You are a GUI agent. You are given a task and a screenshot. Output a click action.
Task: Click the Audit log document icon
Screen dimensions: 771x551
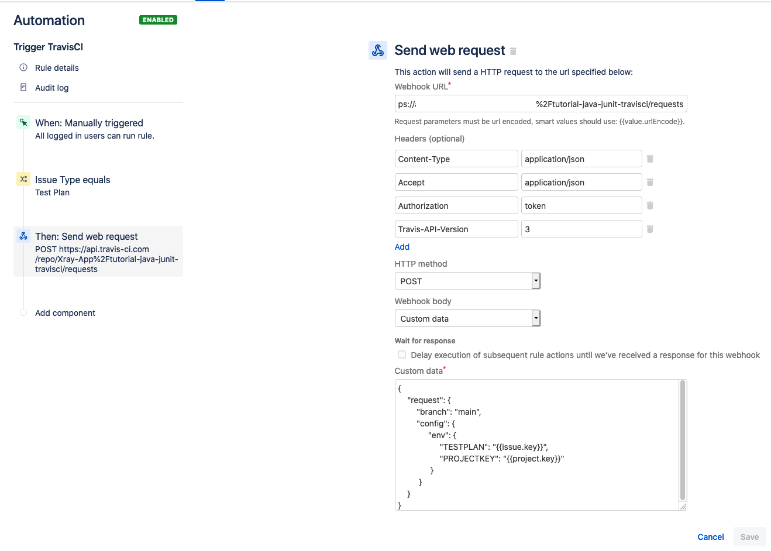pos(23,87)
